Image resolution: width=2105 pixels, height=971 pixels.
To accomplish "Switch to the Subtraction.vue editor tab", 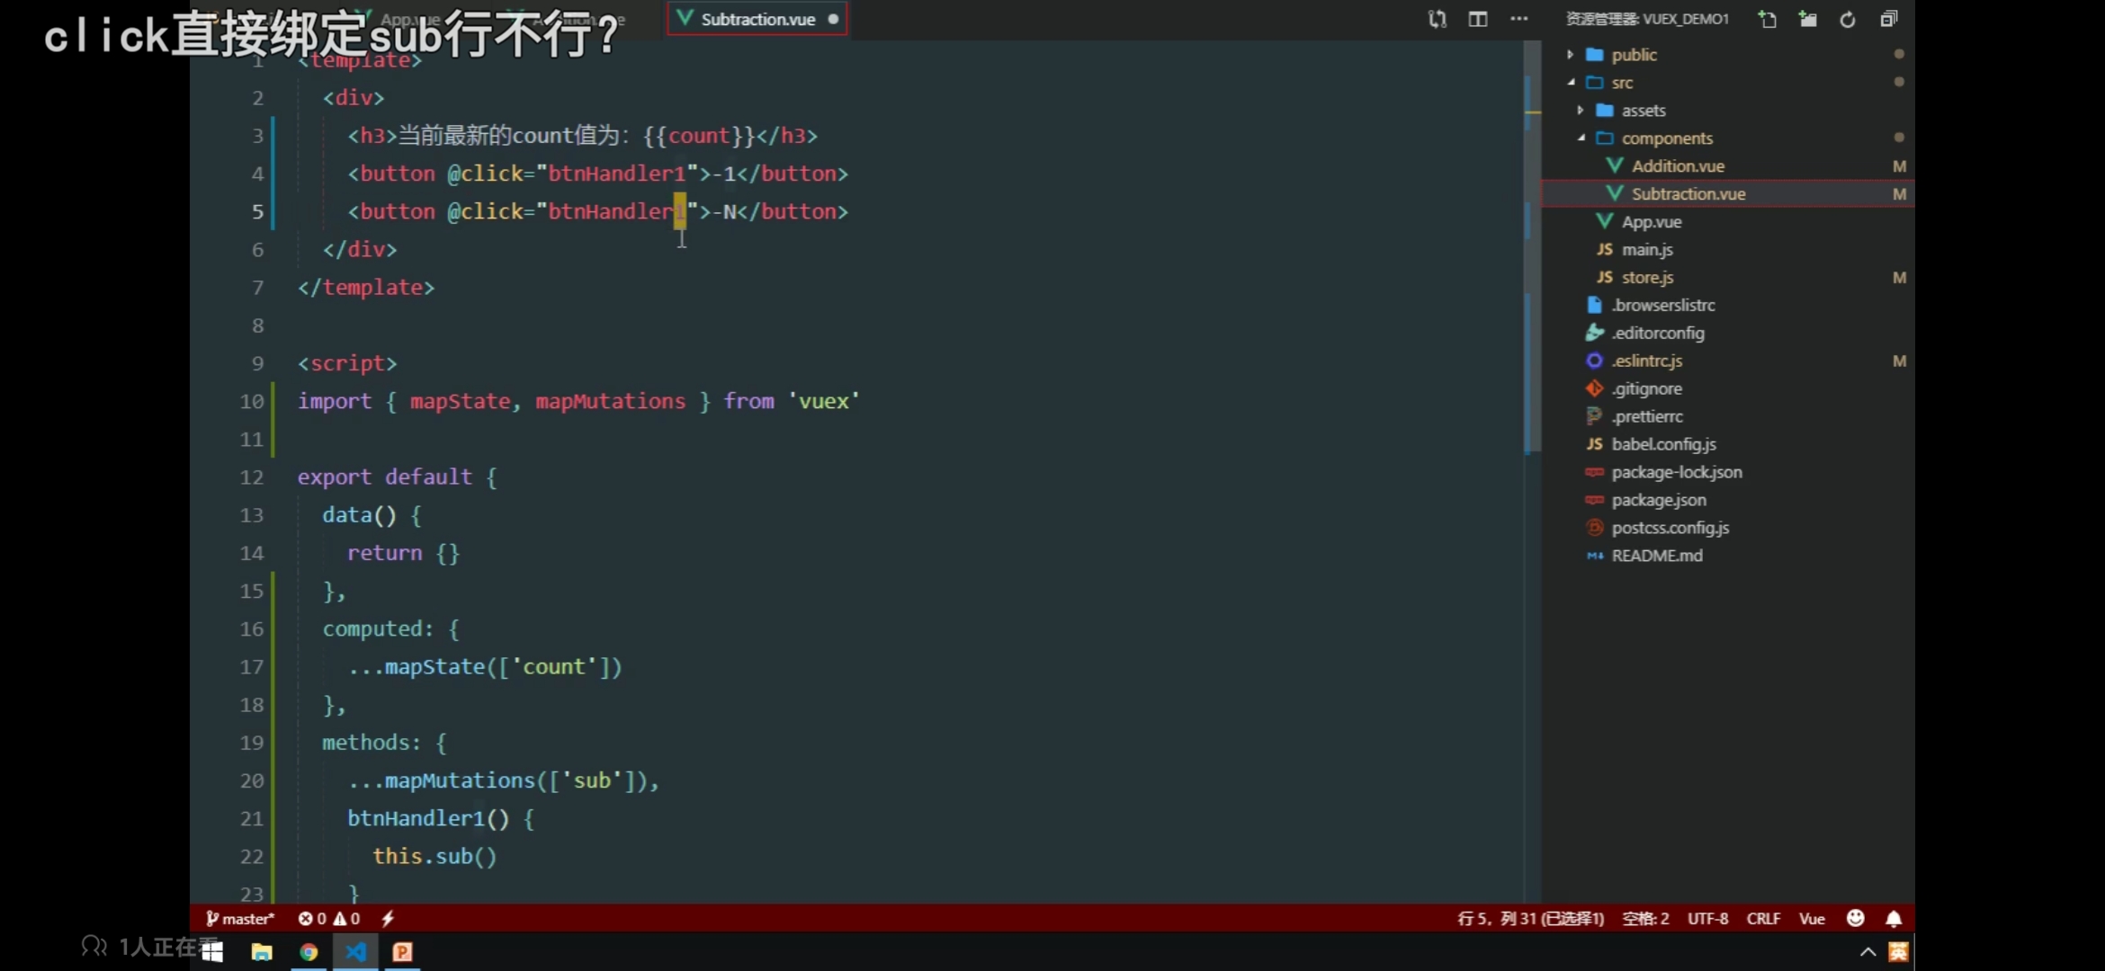I will click(x=757, y=19).
